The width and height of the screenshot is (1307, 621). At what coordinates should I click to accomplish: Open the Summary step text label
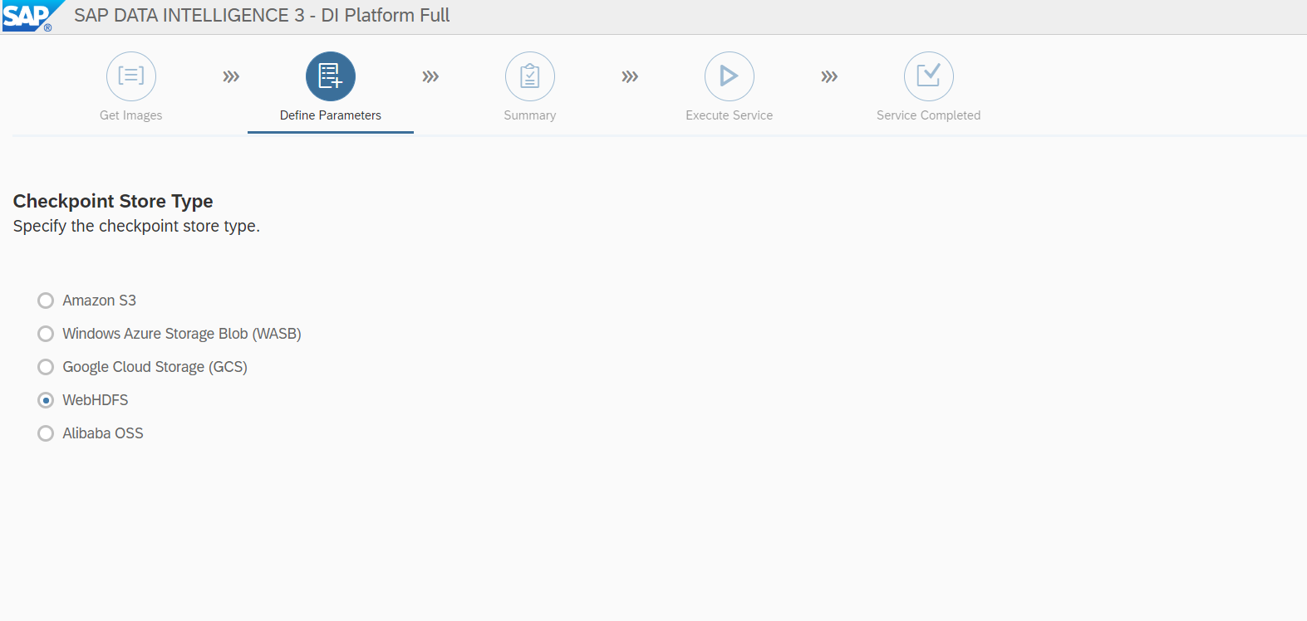pos(530,115)
